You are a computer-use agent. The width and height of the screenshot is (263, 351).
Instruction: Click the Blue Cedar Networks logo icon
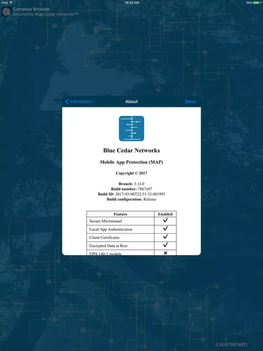[131, 128]
